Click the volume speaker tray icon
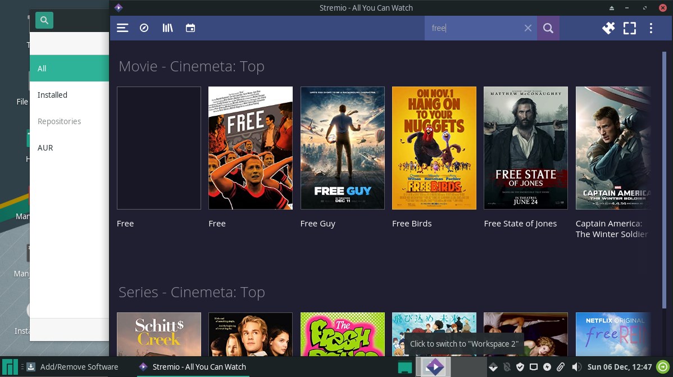 click(x=576, y=367)
